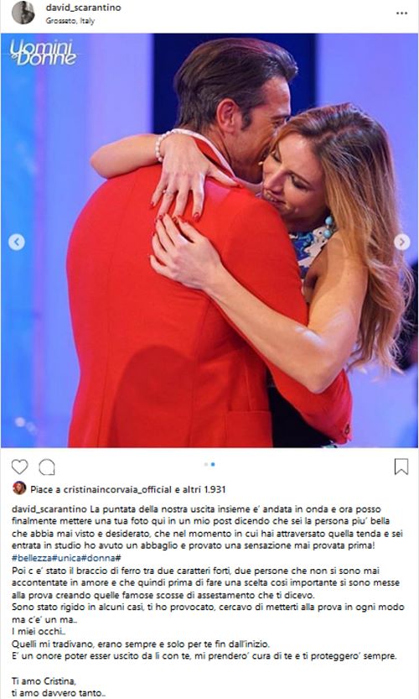This screenshot has height=699, width=419.
Task: Like the post with the heart icon
Action: pyautogui.click(x=19, y=467)
